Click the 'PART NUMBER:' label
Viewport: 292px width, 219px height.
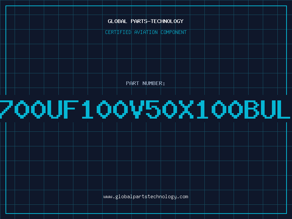click(x=146, y=83)
